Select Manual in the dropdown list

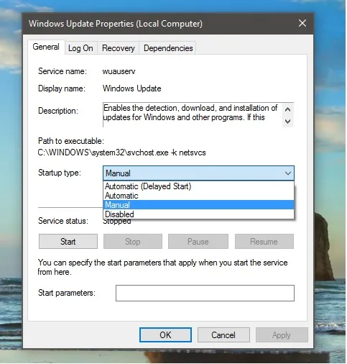coord(198,205)
